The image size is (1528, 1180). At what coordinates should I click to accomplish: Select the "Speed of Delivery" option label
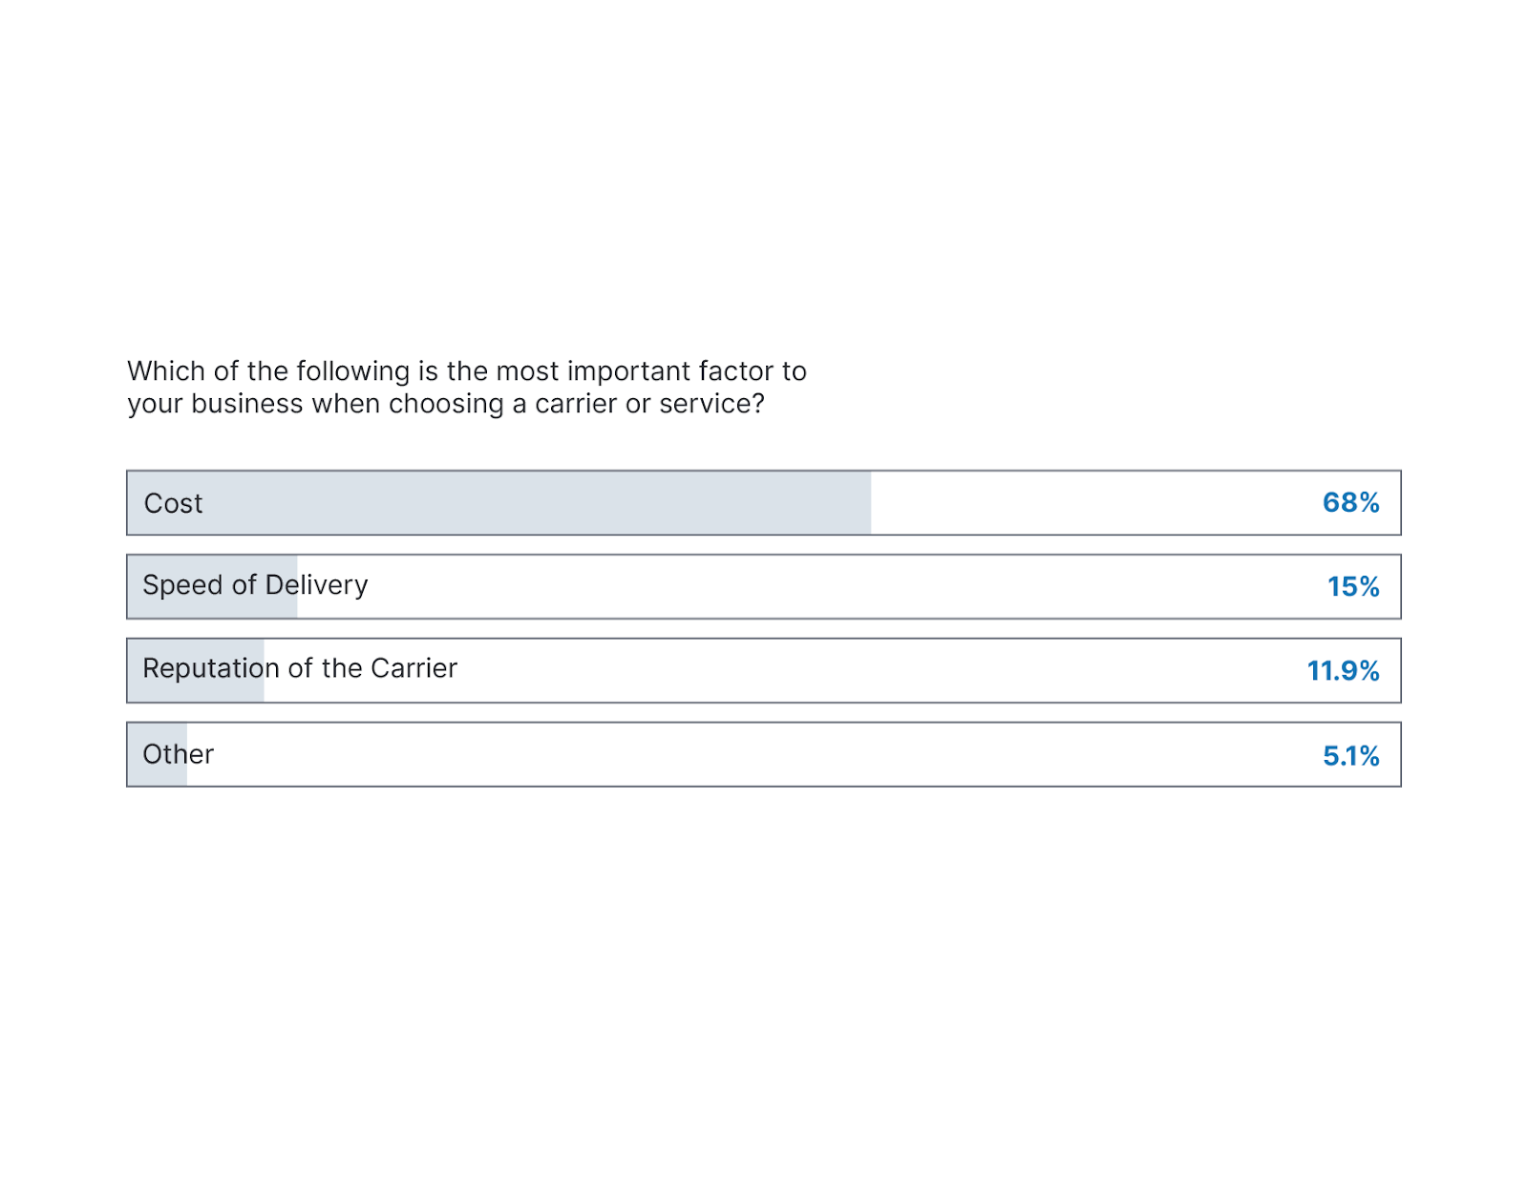(255, 585)
